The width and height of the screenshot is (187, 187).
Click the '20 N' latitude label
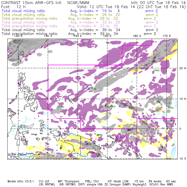click(x=183, y=68)
